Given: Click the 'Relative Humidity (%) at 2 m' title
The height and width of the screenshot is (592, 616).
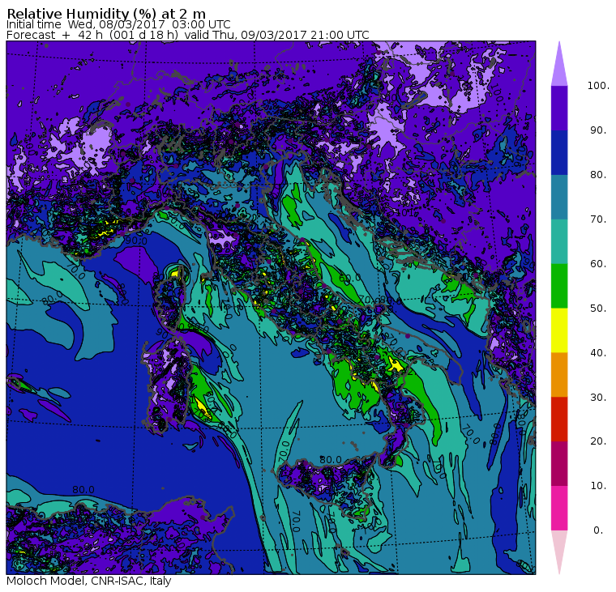Looking at the screenshot, I should (106, 14).
